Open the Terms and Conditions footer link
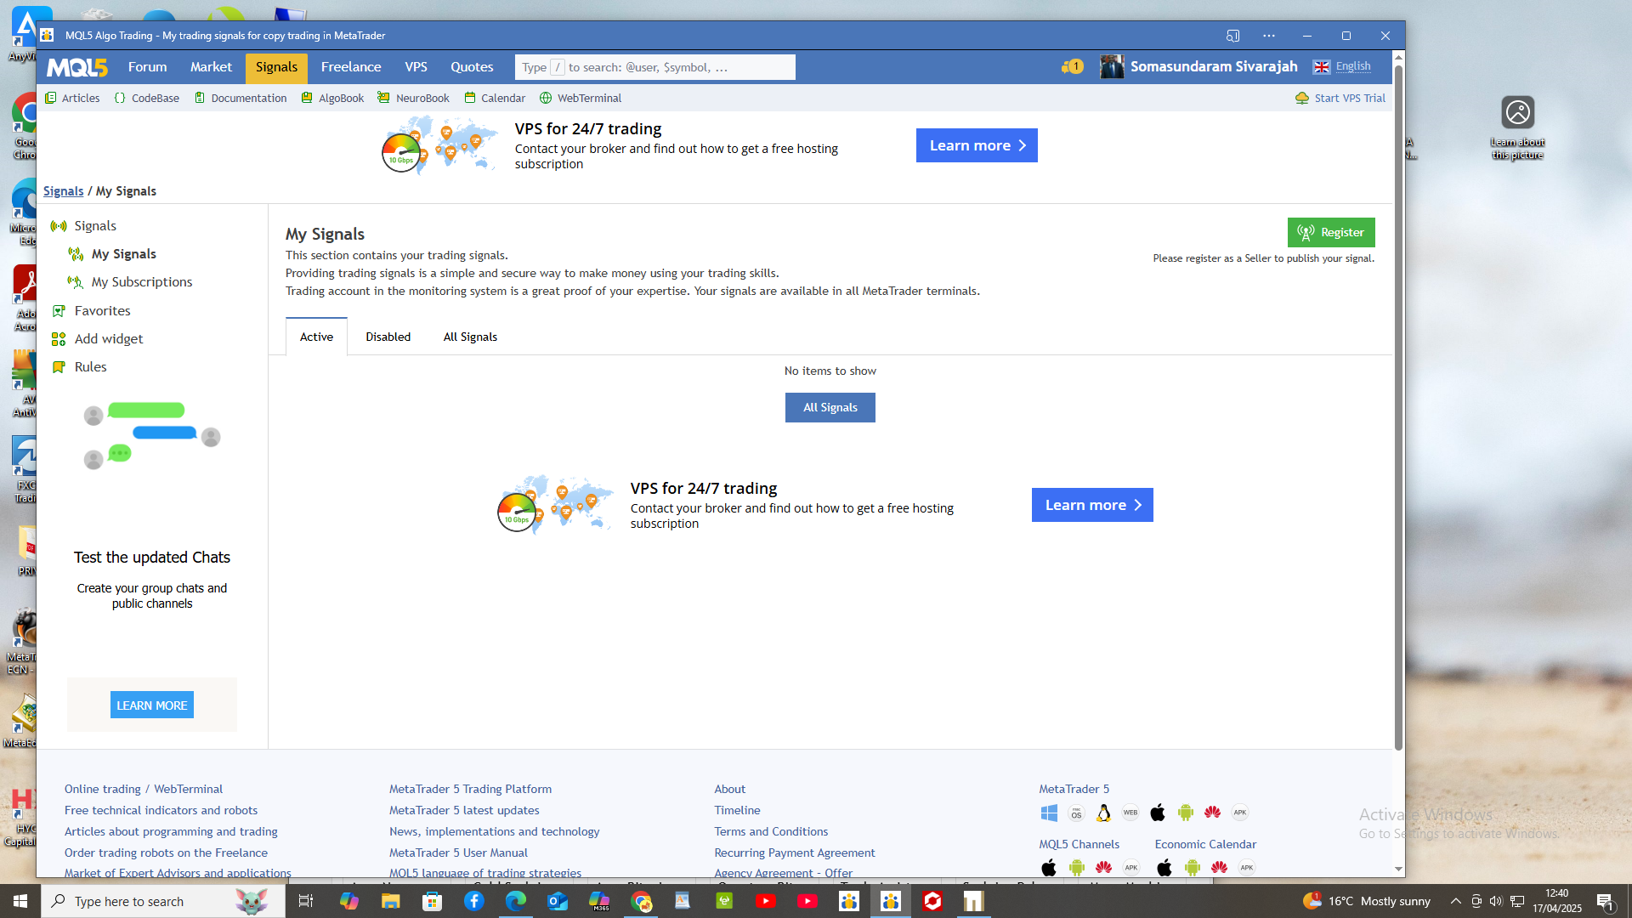Viewport: 1632px width, 918px height. point(771,831)
